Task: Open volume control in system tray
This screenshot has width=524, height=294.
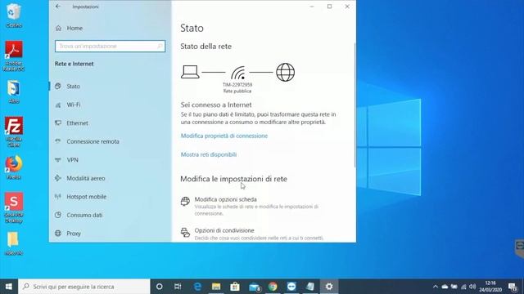Action: [x=472, y=287]
